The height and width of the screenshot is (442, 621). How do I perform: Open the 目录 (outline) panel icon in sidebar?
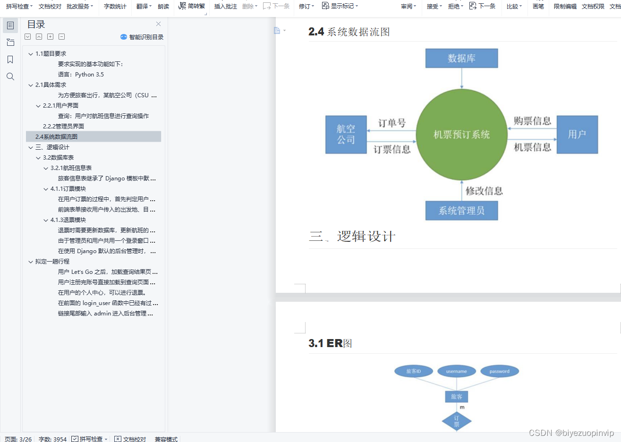coord(10,25)
